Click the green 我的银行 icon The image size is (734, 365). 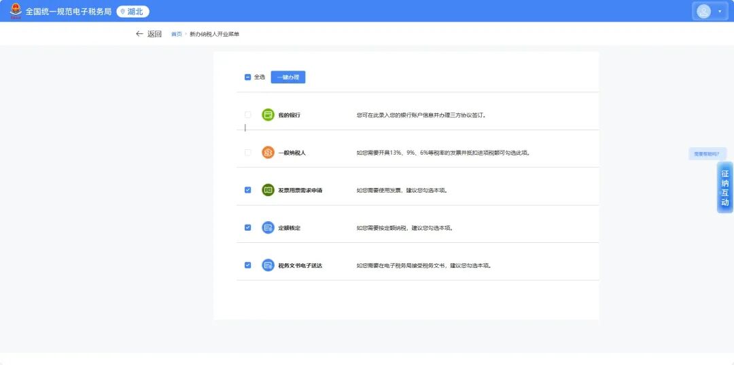click(x=268, y=115)
